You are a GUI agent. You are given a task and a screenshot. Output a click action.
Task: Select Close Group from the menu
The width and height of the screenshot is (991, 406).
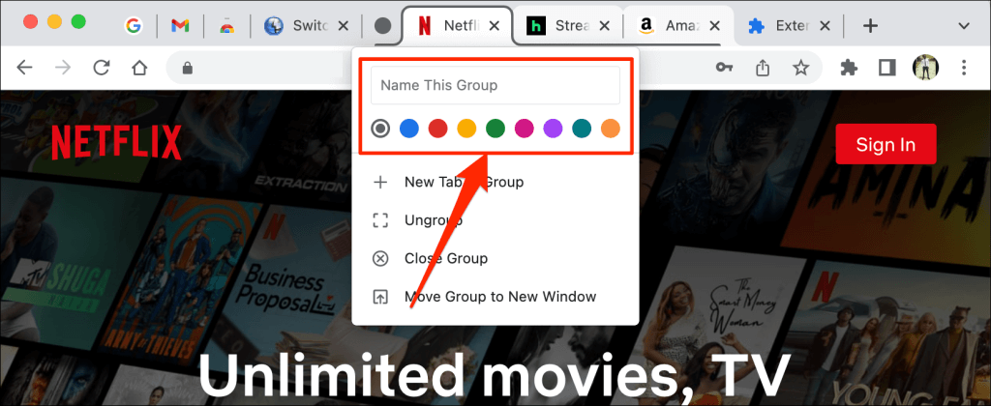445,258
